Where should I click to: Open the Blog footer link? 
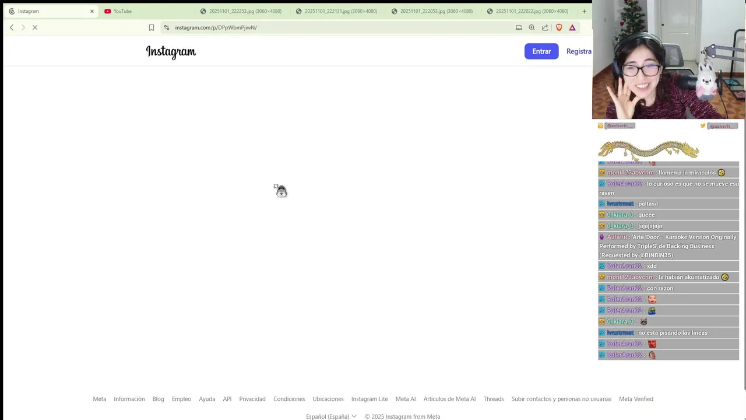pyautogui.click(x=159, y=399)
